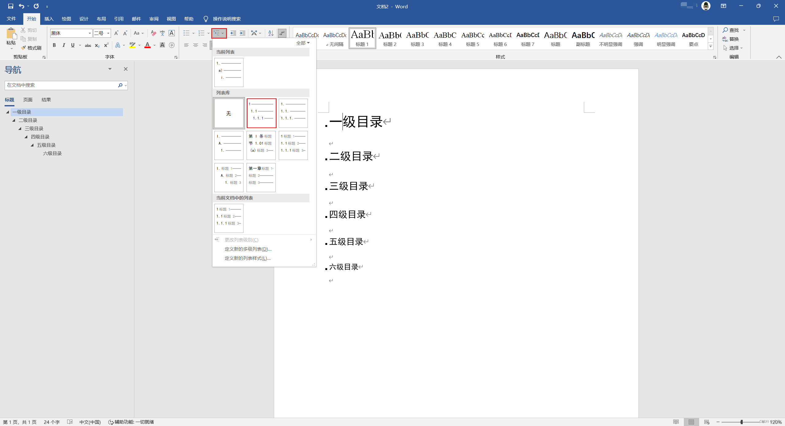Click the Clear Formatting eraser icon

153,33
